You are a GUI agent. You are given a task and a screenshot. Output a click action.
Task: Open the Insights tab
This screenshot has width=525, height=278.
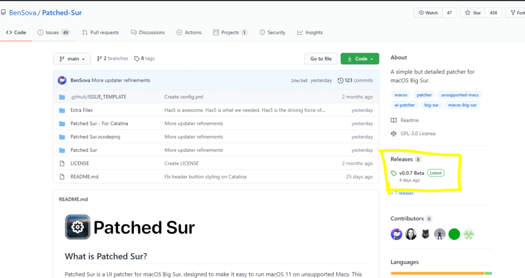pos(310,33)
